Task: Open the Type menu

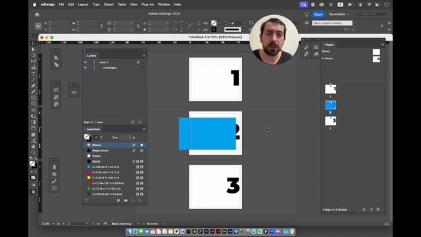Action: 96,5
